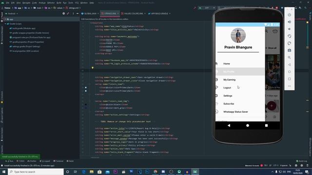Click the dark_gray color gutter swatch
The width and height of the screenshot is (312, 175).
[x=86, y=108]
